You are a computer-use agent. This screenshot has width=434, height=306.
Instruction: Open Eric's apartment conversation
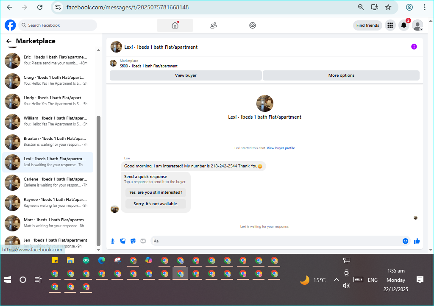(x=47, y=60)
